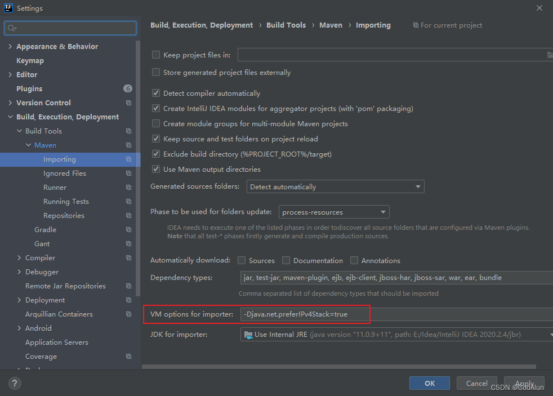Select Gradle settings page
553x396 pixels.
(x=45, y=230)
